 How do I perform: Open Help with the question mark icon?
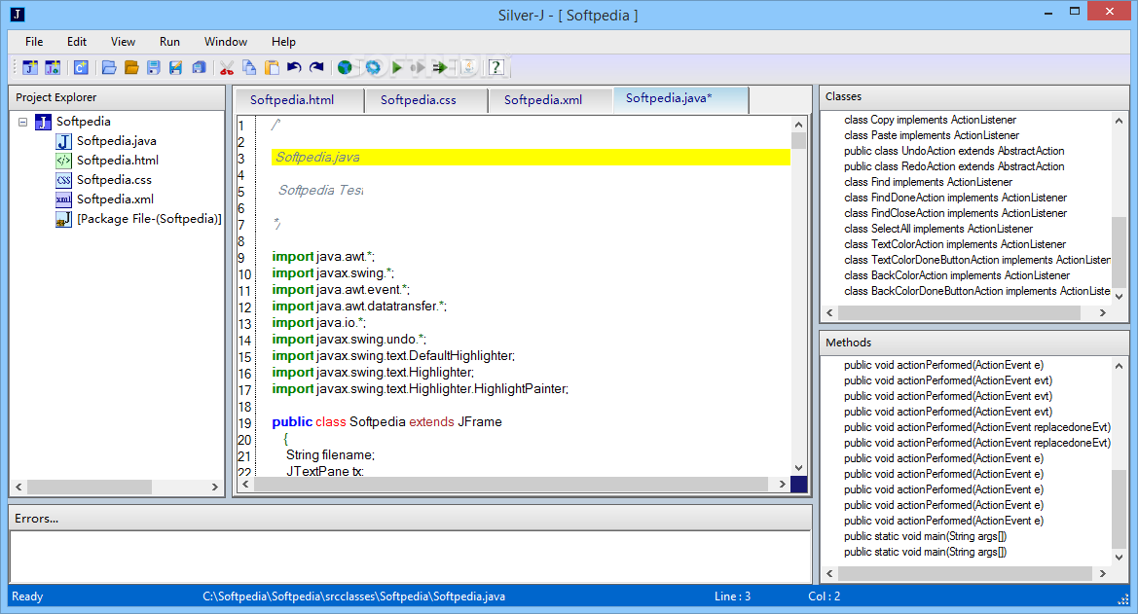496,67
